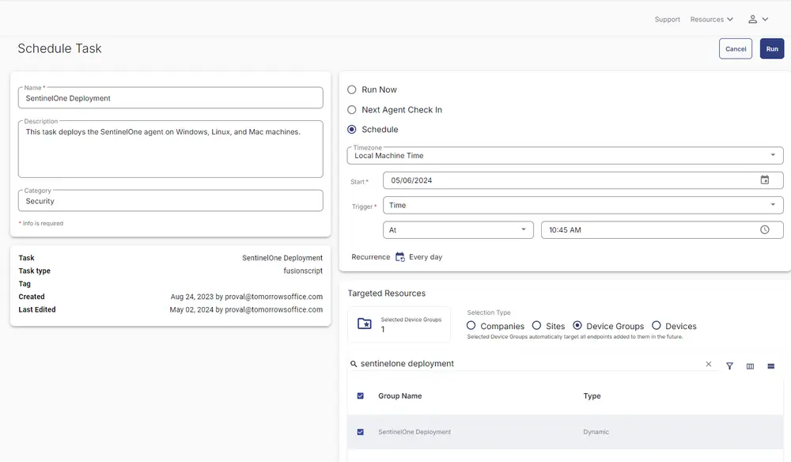Toggle the select-all Group Name checkbox
Viewport: 791px width, 462px height.
point(360,396)
